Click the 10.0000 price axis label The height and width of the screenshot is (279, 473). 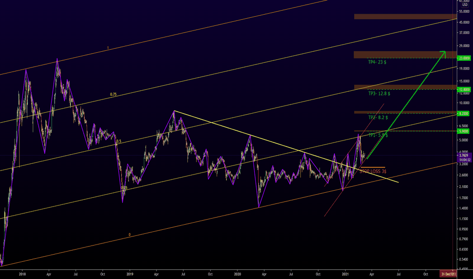pos(464,103)
